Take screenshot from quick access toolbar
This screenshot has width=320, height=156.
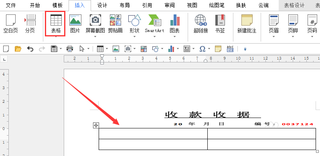(x=128, y=49)
